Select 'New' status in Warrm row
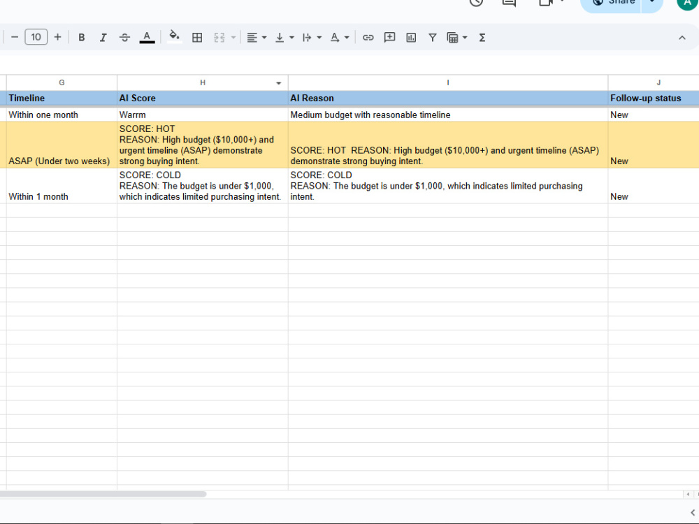Viewport: 699px width, 524px height. point(654,115)
